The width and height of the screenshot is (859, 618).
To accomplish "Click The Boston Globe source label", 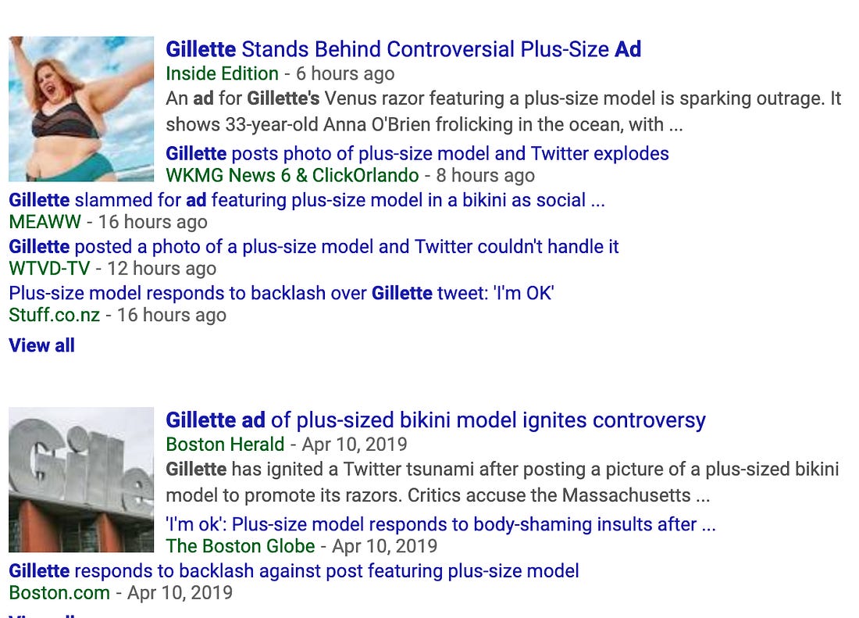I will 241,546.
